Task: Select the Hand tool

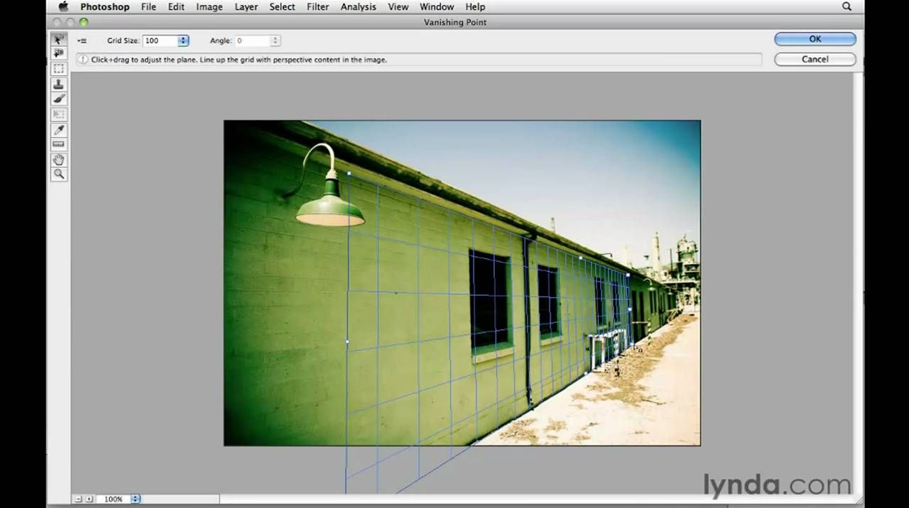Action: pyautogui.click(x=59, y=160)
